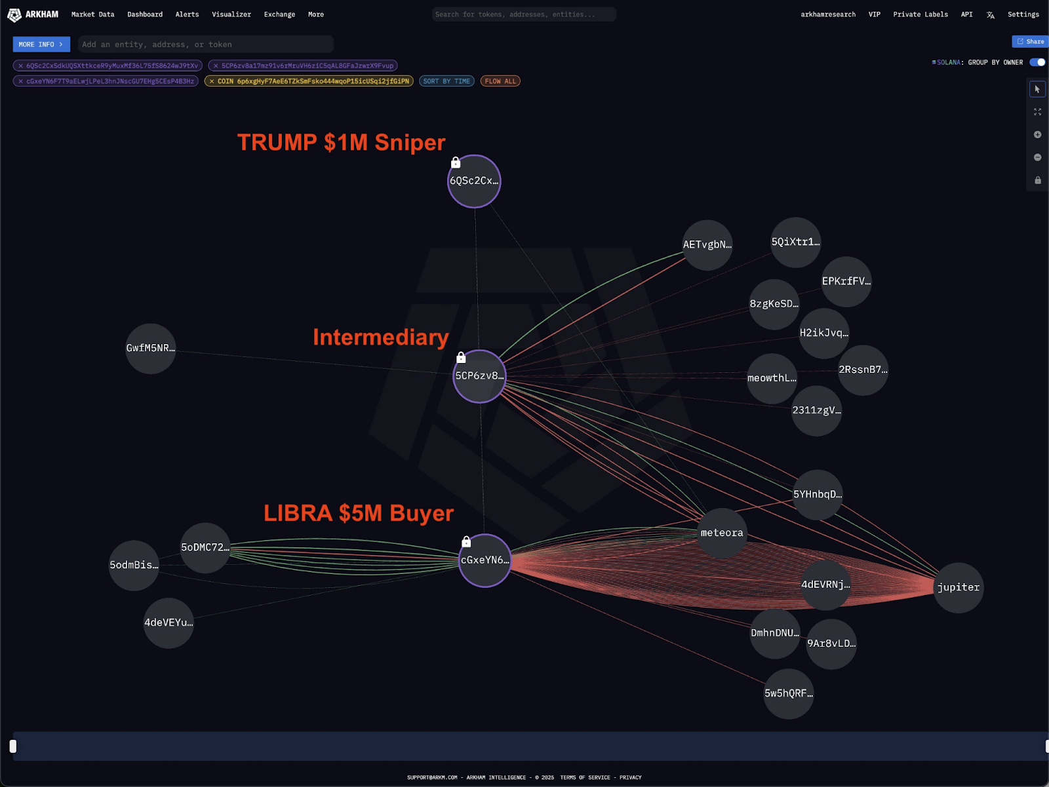Select the 5w5hQRF node
Viewport: 1049px width, 787px height.
point(789,694)
